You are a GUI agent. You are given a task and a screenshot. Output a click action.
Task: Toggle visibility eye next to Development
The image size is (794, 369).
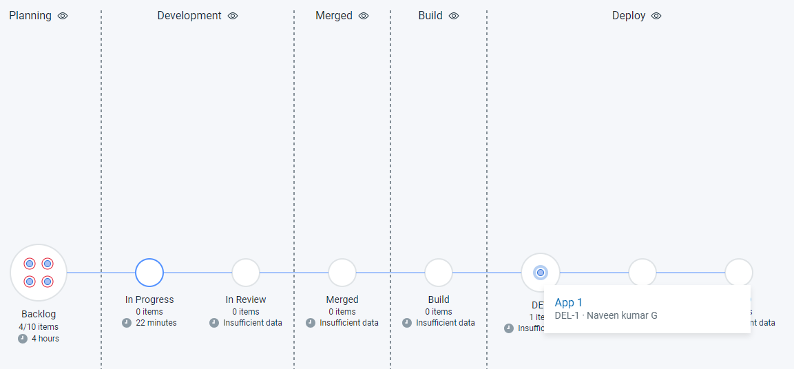coord(233,16)
